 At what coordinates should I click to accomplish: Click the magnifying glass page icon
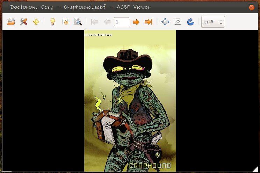[78, 22]
